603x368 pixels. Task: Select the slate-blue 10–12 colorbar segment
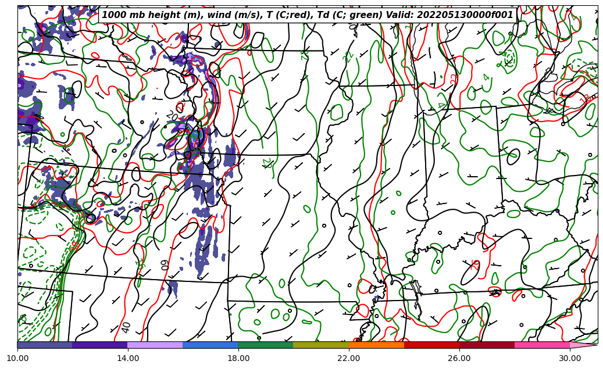[45, 345]
